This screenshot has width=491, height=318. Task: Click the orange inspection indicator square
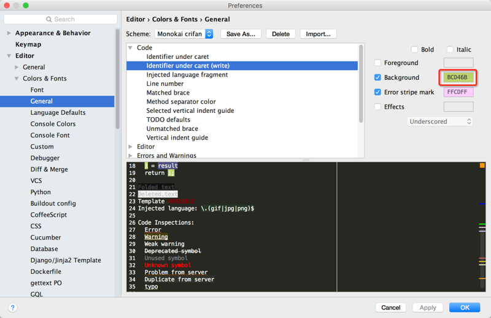482,166
